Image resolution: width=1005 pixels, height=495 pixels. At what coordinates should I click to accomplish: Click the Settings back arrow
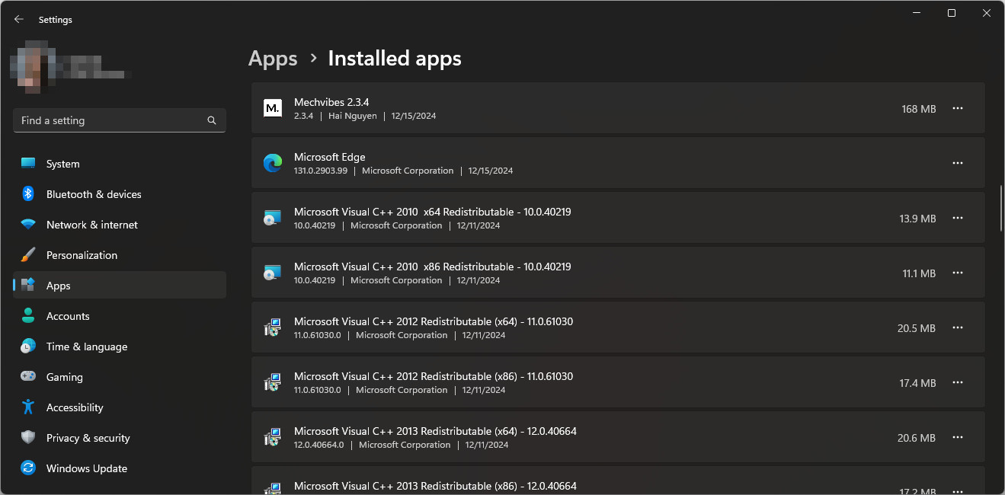19,20
